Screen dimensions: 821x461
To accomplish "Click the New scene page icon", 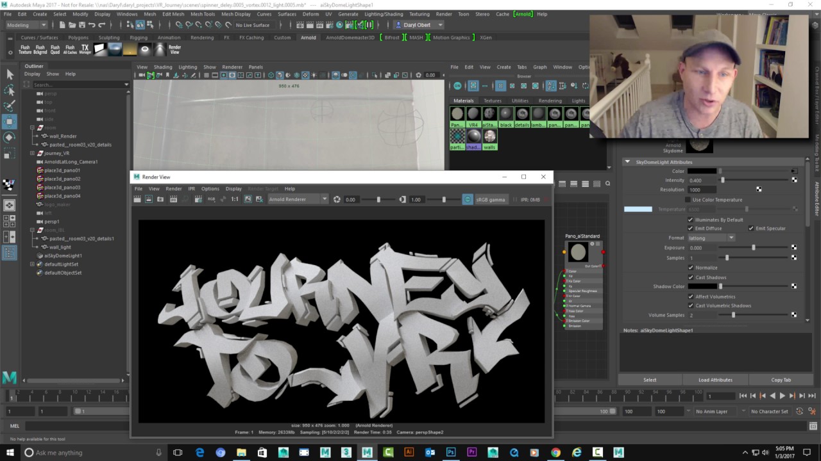I will [62, 25].
